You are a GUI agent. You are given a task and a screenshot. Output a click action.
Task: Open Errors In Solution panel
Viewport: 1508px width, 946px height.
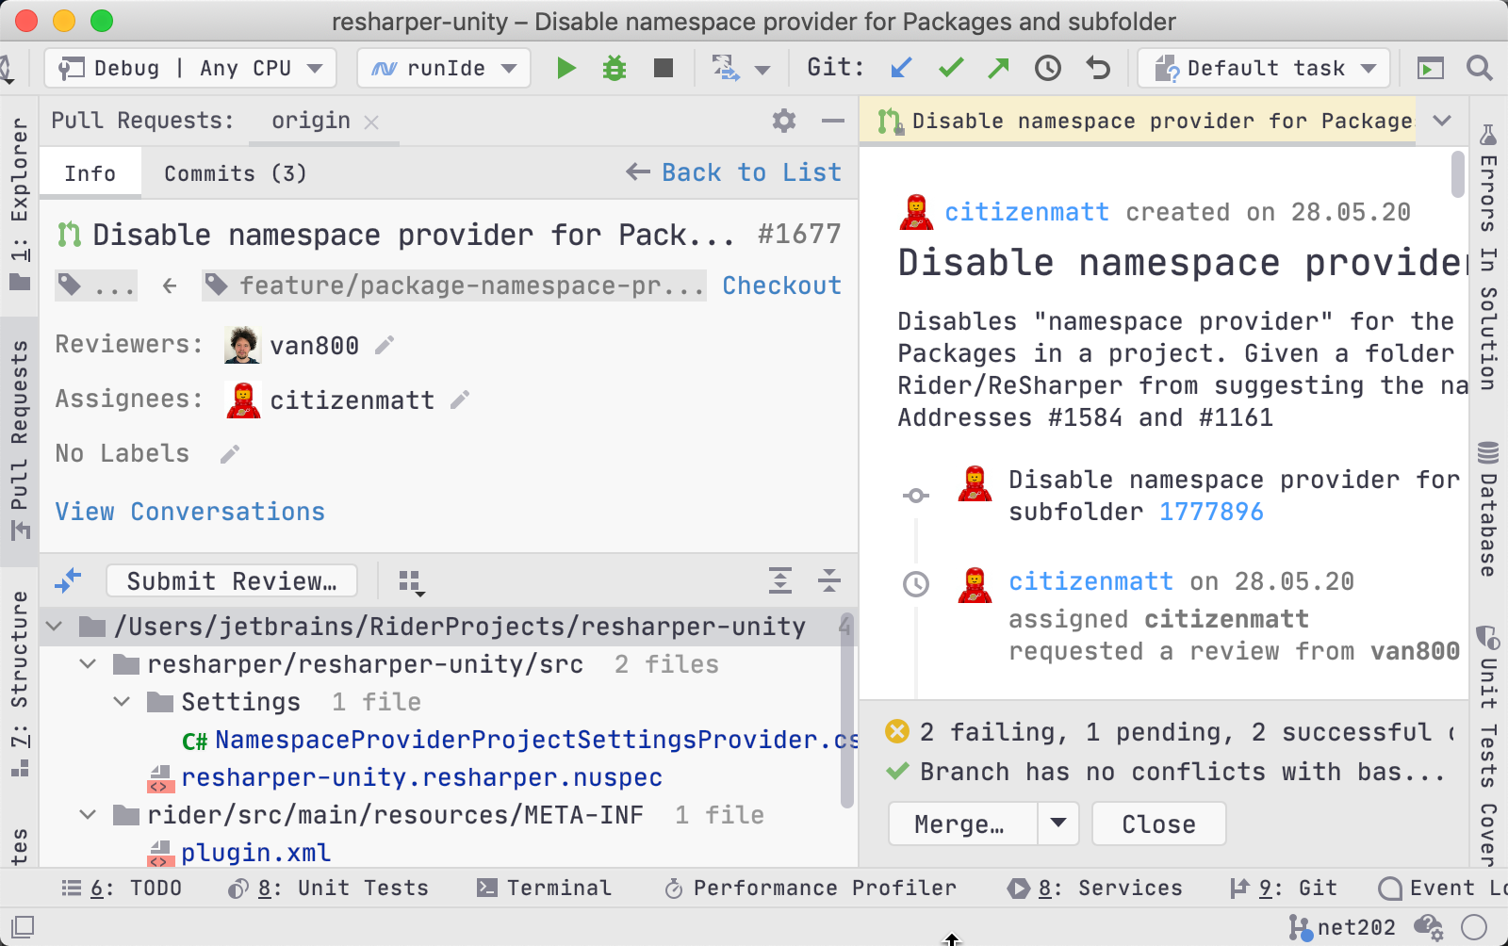tap(1488, 256)
